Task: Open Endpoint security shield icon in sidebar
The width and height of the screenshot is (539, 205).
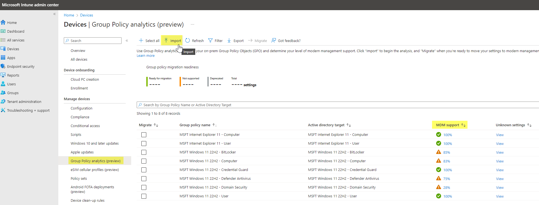Action: (3, 66)
